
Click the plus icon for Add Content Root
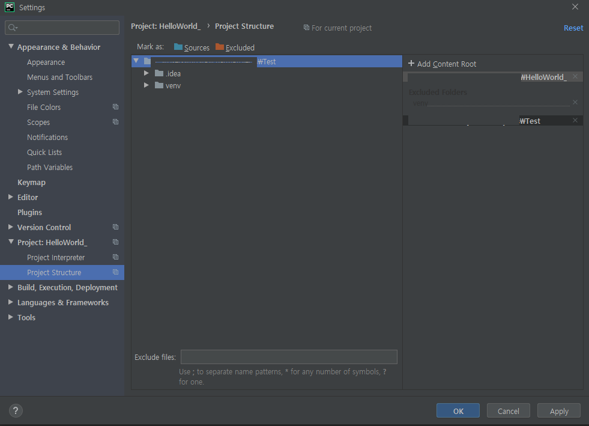tap(411, 64)
